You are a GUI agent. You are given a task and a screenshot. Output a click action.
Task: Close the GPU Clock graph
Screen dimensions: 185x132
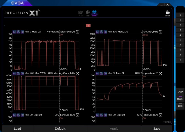(161, 32)
